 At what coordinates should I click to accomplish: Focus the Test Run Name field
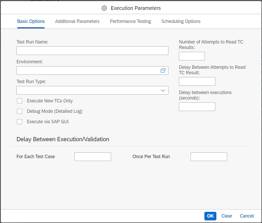tap(92, 51)
